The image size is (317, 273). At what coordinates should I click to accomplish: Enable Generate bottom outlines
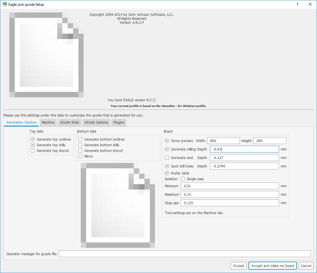[x=80, y=139]
